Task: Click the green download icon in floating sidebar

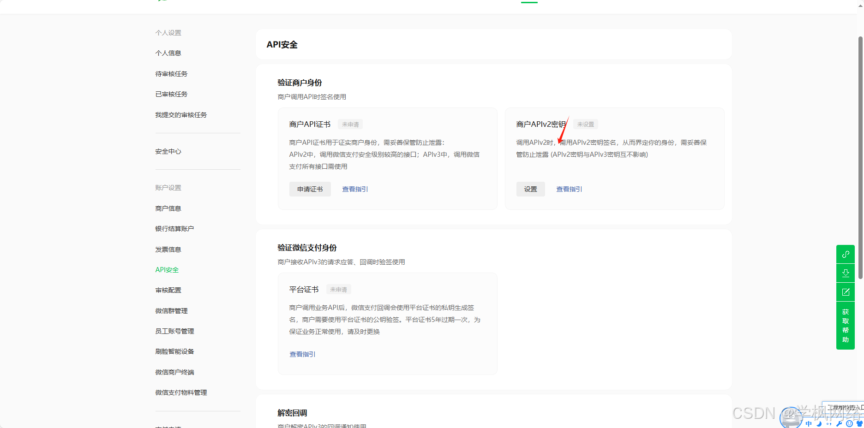Action: point(846,273)
